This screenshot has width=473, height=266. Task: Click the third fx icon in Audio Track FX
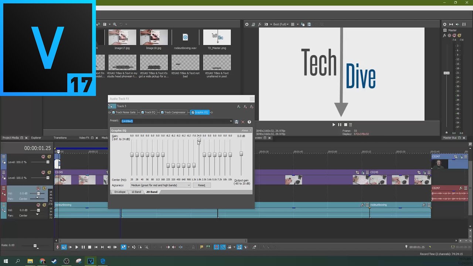(251, 107)
